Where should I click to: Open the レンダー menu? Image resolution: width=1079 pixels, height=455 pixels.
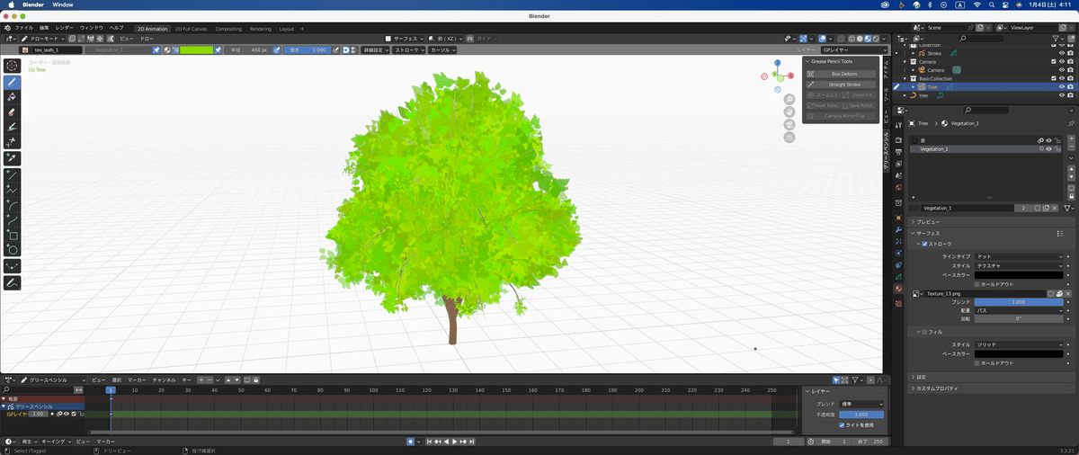coord(65,28)
